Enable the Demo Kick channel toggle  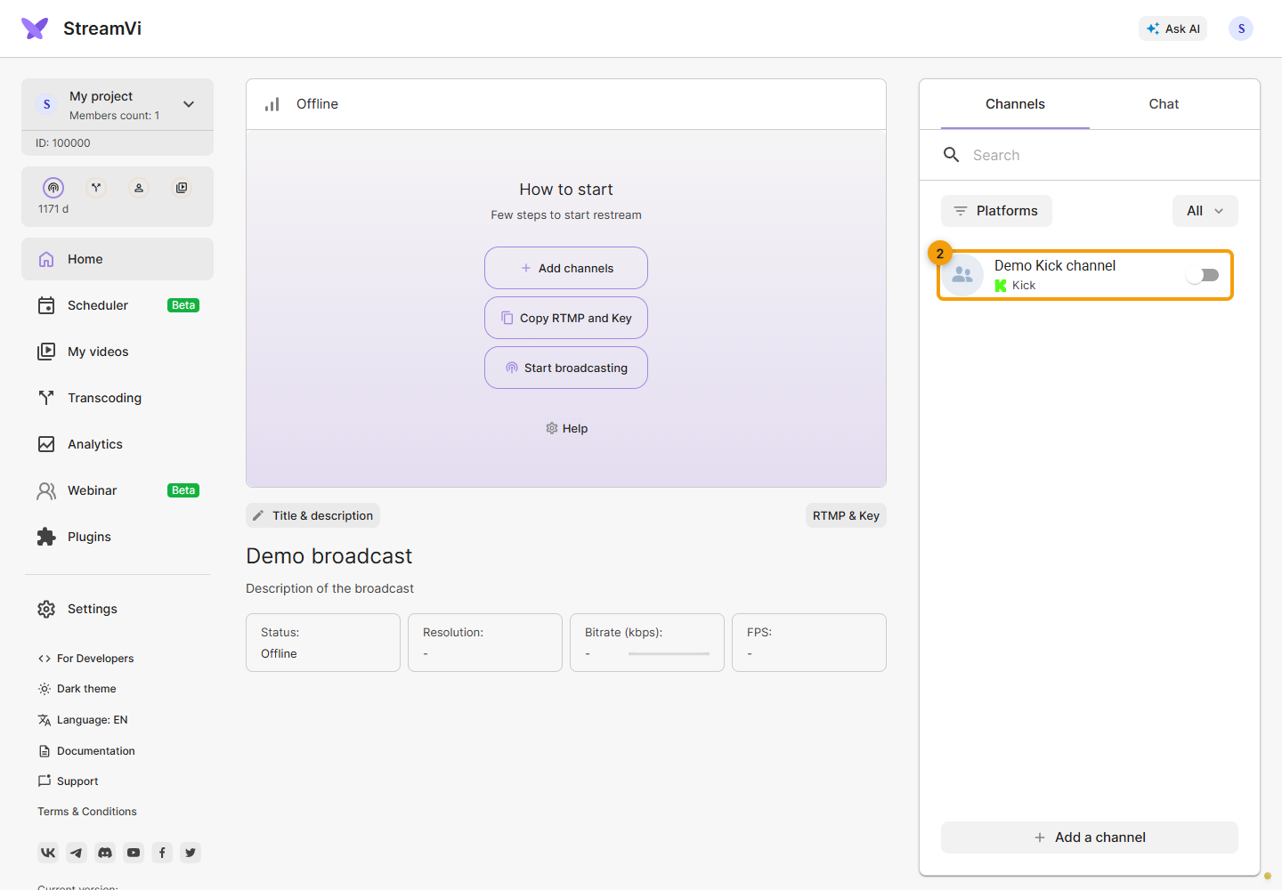pyautogui.click(x=1203, y=275)
